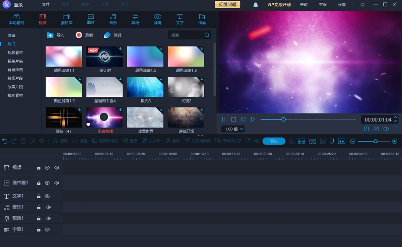The image size is (402, 247).
Task: Click the fullscreen preview icon
Action: click(396, 129)
